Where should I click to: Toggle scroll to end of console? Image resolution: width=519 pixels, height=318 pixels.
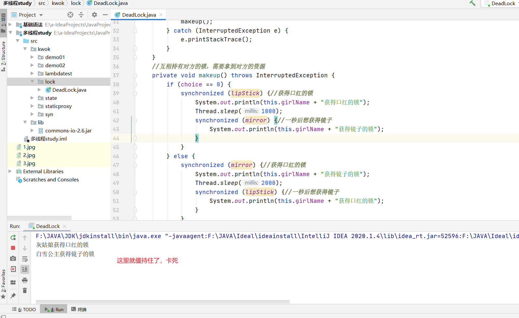pos(25,269)
